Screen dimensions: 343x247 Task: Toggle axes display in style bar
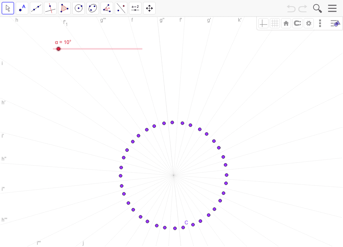pos(263,23)
